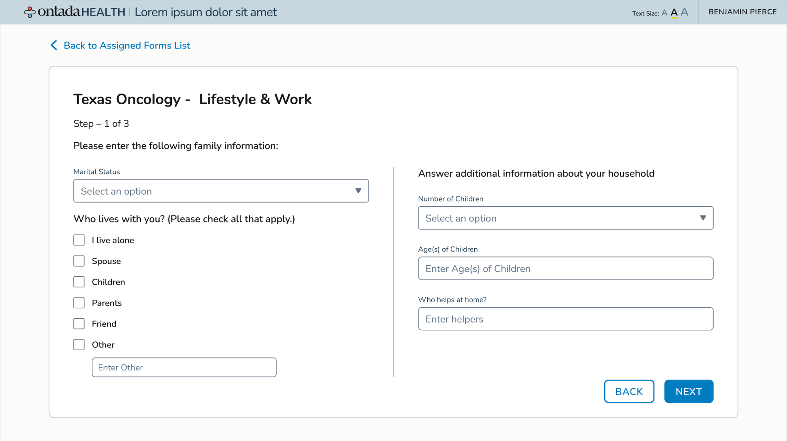This screenshot has width=787, height=441.
Task: Go back to Assigned Forms List
Action: pyautogui.click(x=127, y=45)
